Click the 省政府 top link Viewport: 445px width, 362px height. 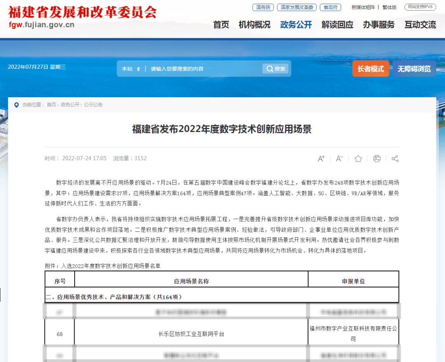coord(330,7)
